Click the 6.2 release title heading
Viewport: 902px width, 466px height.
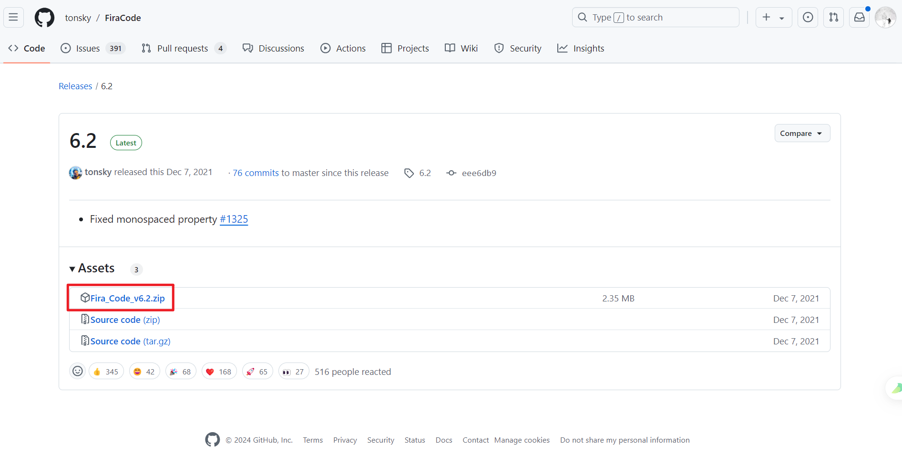point(83,141)
